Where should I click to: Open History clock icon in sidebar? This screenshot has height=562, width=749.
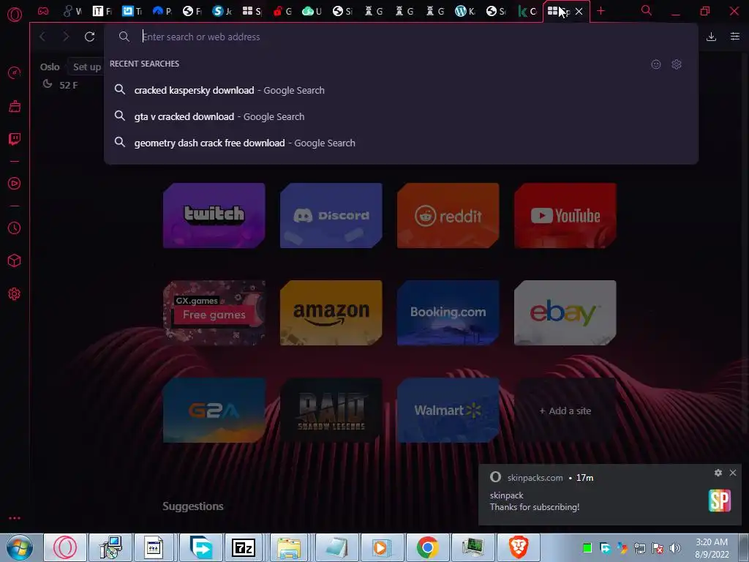click(15, 228)
